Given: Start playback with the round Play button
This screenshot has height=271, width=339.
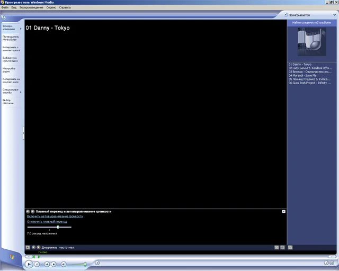Looking at the screenshot, I should point(29,264).
